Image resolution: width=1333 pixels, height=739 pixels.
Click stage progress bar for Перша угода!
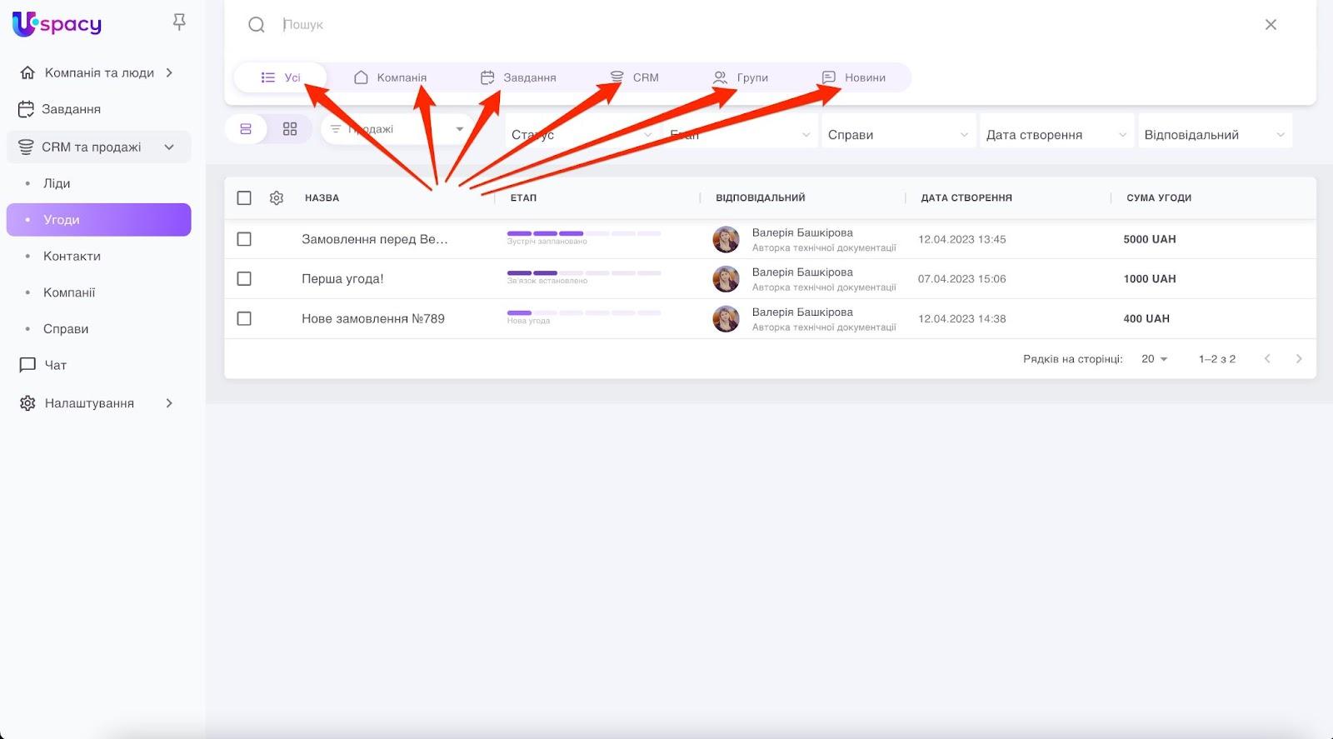584,273
